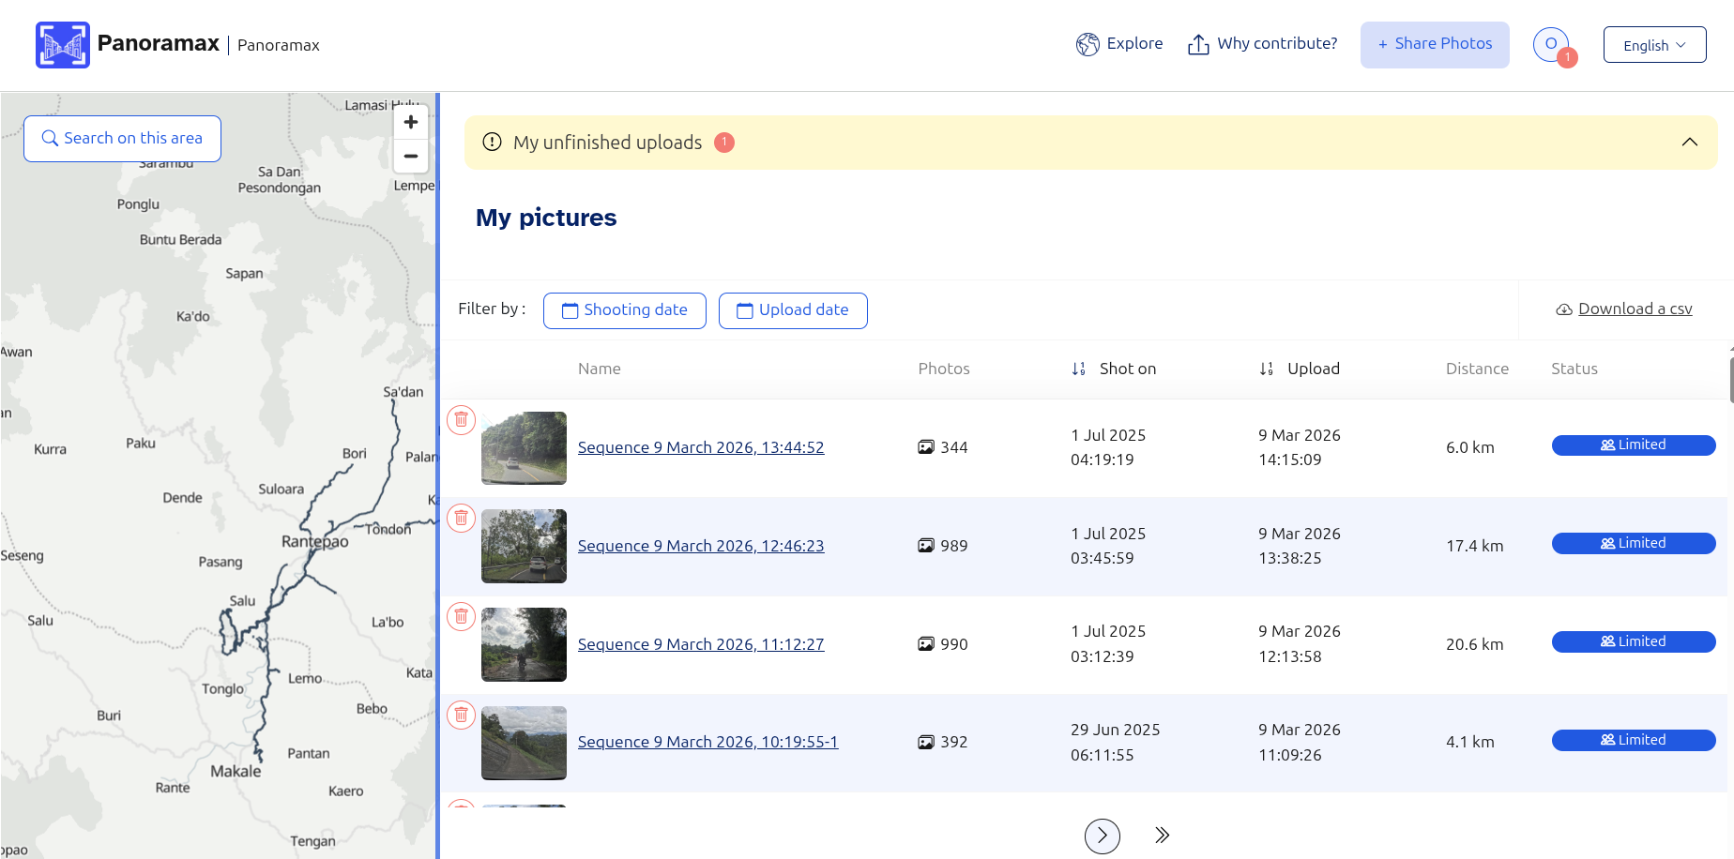Open the Shooting date filter
Image resolution: width=1734 pixels, height=859 pixels.
(x=624, y=310)
